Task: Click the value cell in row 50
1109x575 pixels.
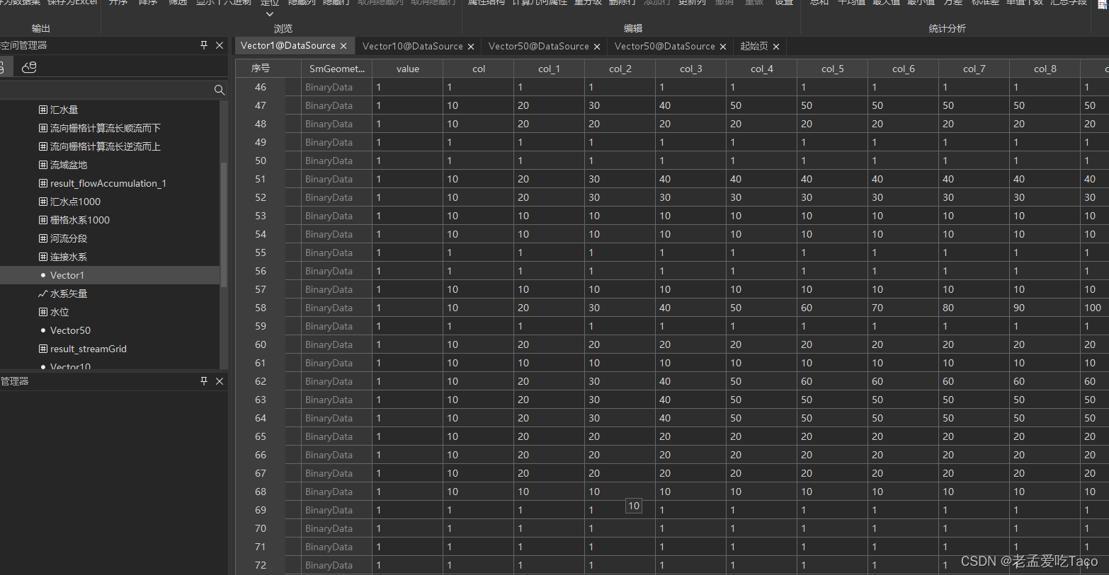Action: (x=408, y=161)
